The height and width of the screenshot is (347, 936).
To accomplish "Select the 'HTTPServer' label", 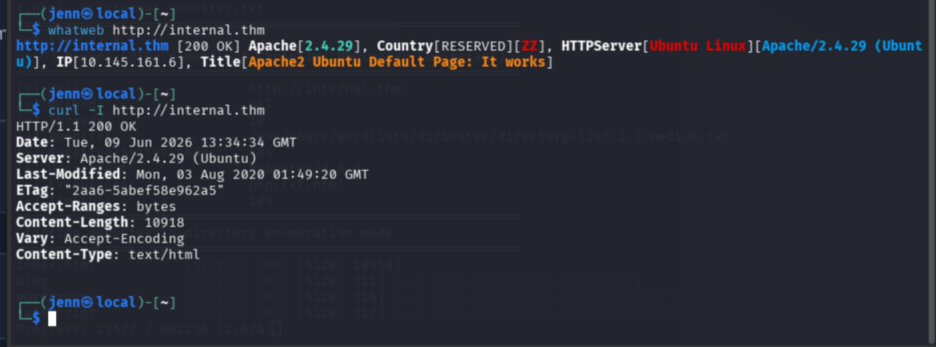I will point(602,46).
